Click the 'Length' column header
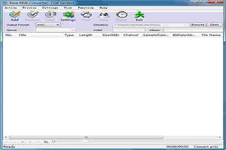226x150 pixels. (86, 35)
